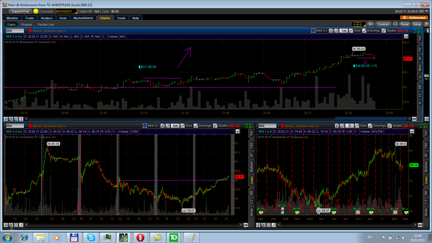
Task: Open the 5m timeframe selector in lower-left chart
Action: click(175, 126)
